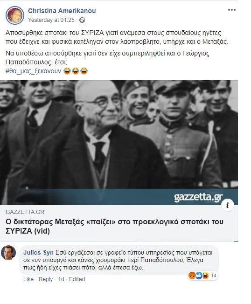Open the article headline about Μεταξάς
The image size is (251, 304).
pos(114,226)
